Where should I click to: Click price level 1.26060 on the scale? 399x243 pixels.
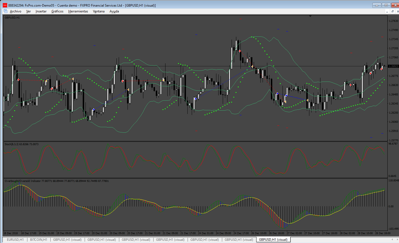393,122
